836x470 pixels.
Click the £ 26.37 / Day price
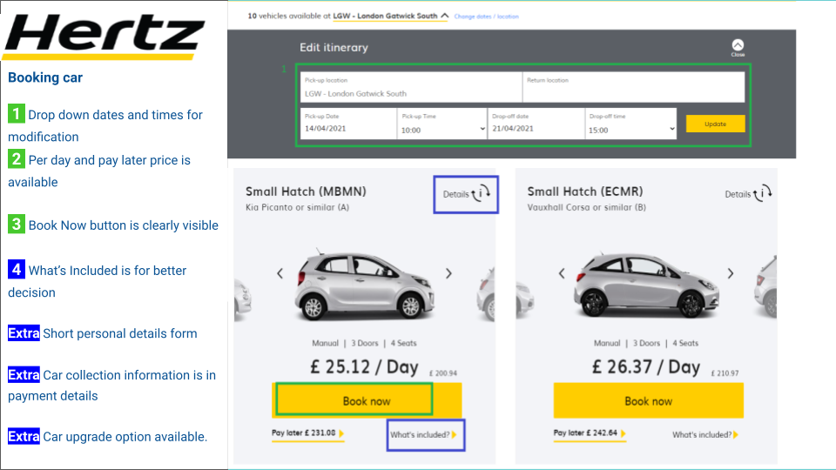pos(645,366)
